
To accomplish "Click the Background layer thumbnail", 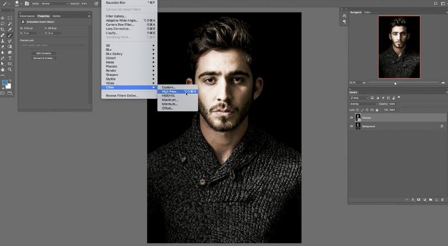I will [x=358, y=126].
